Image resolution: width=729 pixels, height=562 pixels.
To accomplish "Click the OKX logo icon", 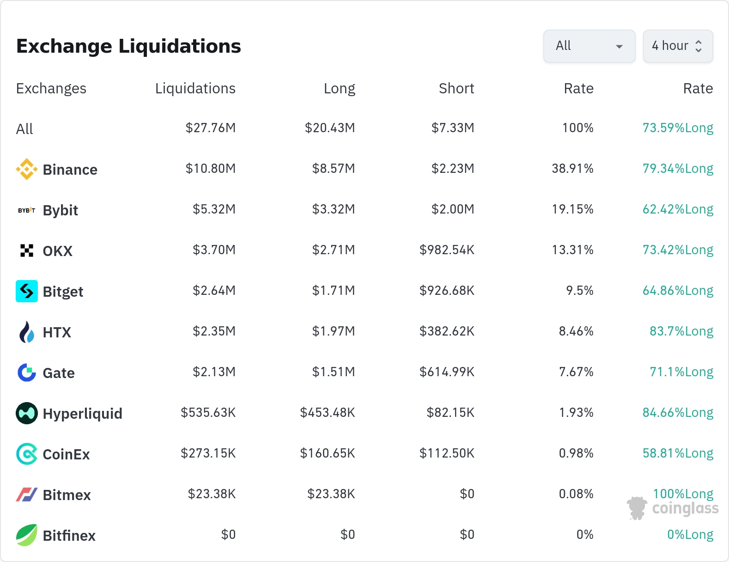I will tap(27, 250).
